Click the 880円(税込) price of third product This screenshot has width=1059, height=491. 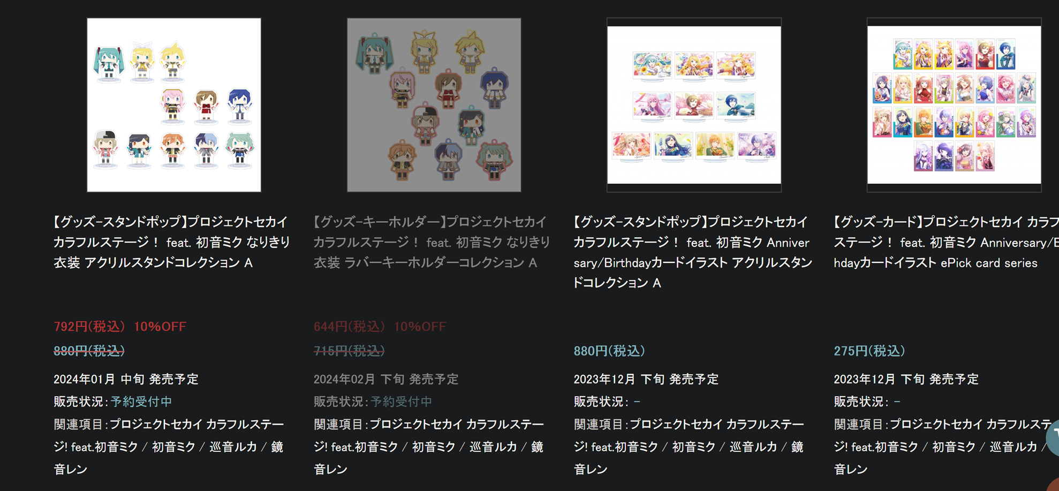coord(609,351)
